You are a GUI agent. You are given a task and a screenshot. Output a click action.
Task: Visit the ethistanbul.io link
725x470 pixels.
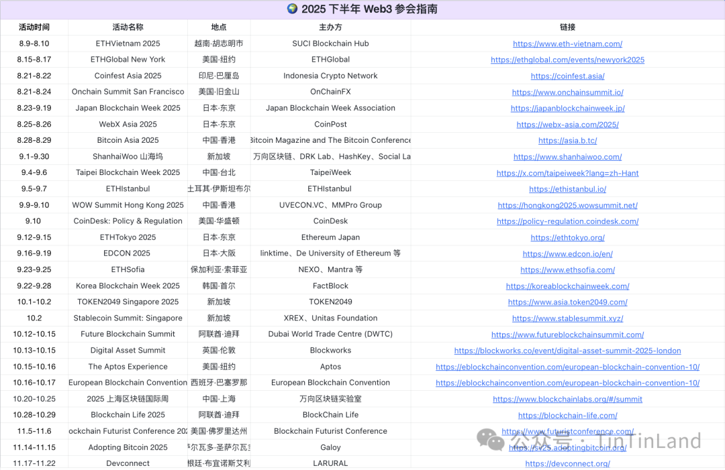click(x=567, y=189)
